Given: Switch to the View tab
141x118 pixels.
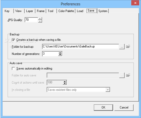Looking at the screenshot, I should (x=19, y=11).
